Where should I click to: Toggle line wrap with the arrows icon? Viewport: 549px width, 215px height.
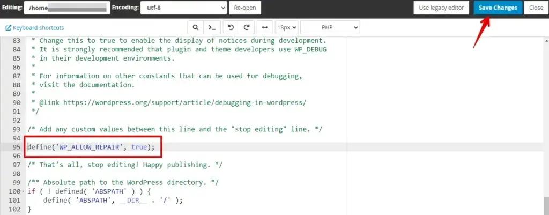click(265, 27)
